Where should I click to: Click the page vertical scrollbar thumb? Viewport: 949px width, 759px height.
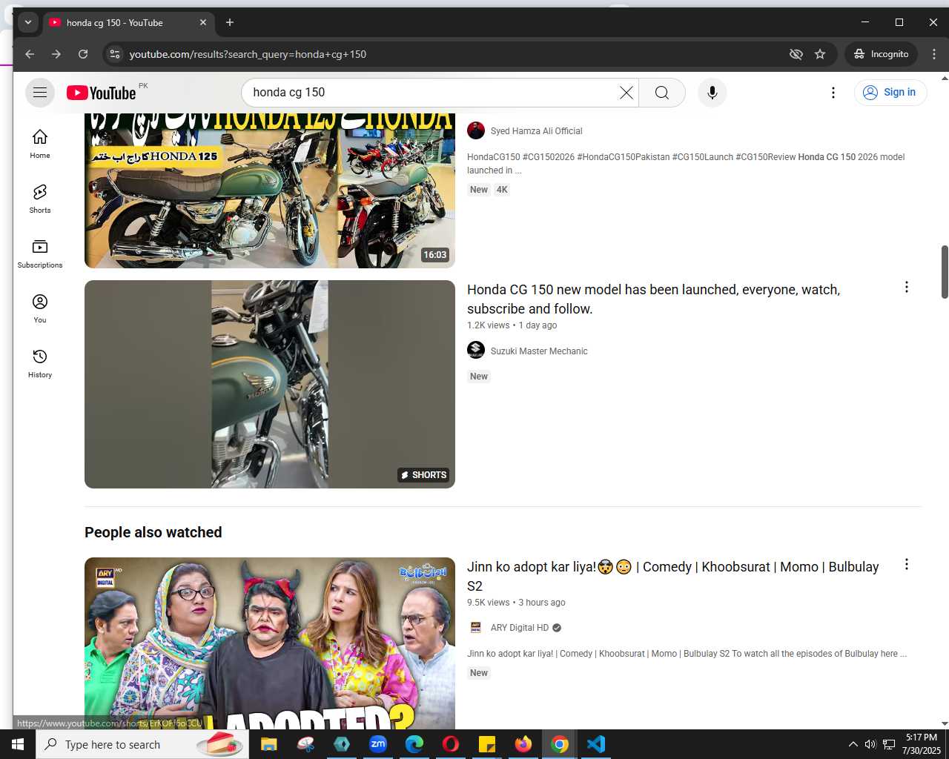click(945, 272)
